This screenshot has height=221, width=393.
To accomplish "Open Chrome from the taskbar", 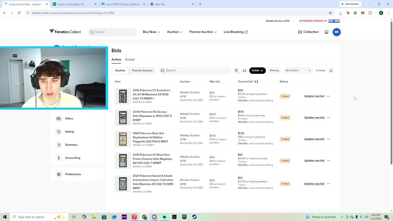I will [144, 217].
